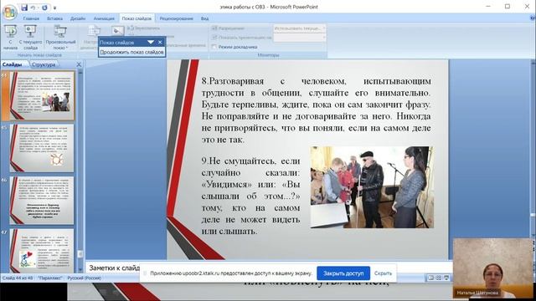Start slide show С текущего слайда

30,38
